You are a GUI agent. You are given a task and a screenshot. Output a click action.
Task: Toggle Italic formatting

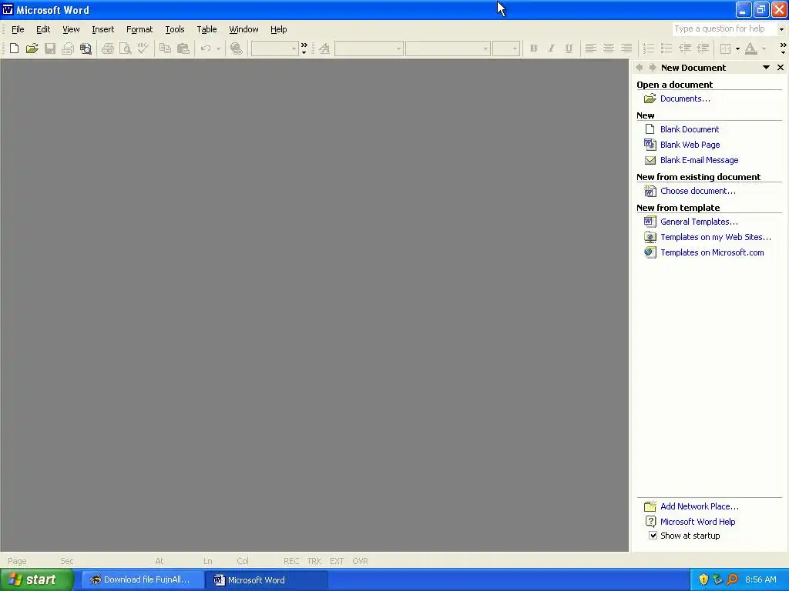(x=551, y=48)
